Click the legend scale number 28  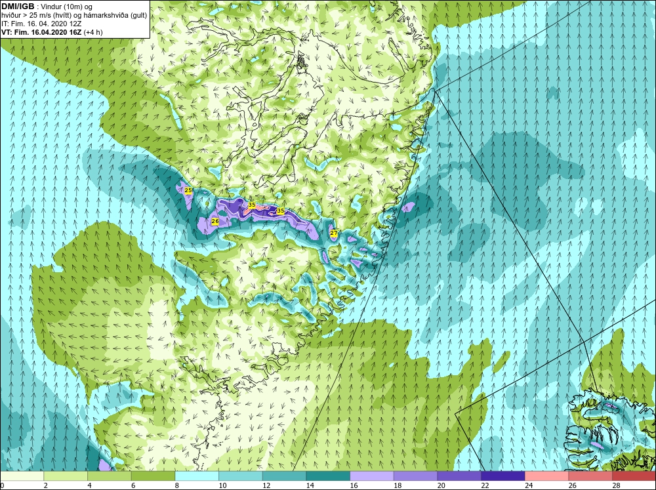(616, 485)
